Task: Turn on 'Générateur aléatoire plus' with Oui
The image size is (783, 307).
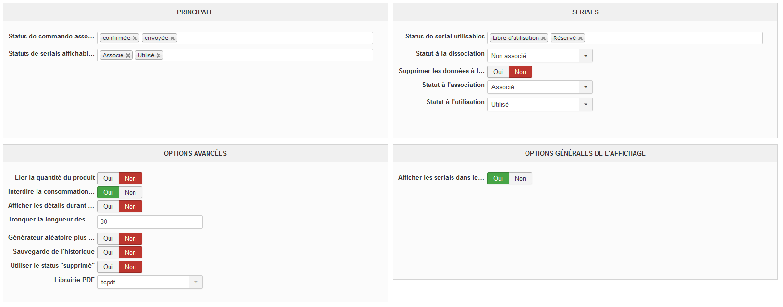Action: click(x=108, y=239)
